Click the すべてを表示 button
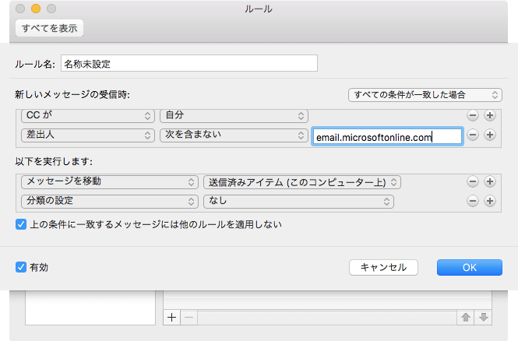The width and height of the screenshot is (518, 341). 50,28
